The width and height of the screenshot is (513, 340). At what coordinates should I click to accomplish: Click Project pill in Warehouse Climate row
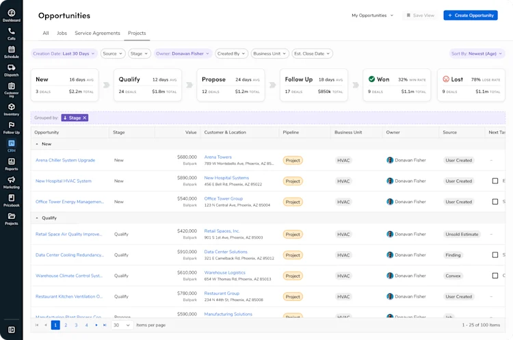(x=293, y=276)
